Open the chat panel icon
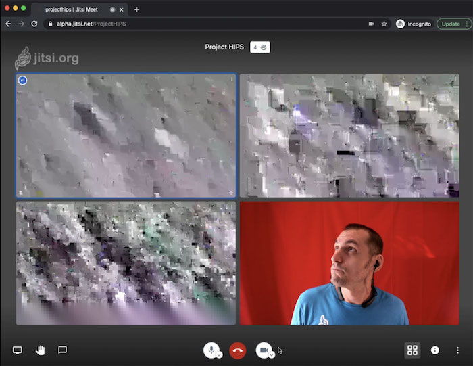This screenshot has height=366, width=473. 62,350
